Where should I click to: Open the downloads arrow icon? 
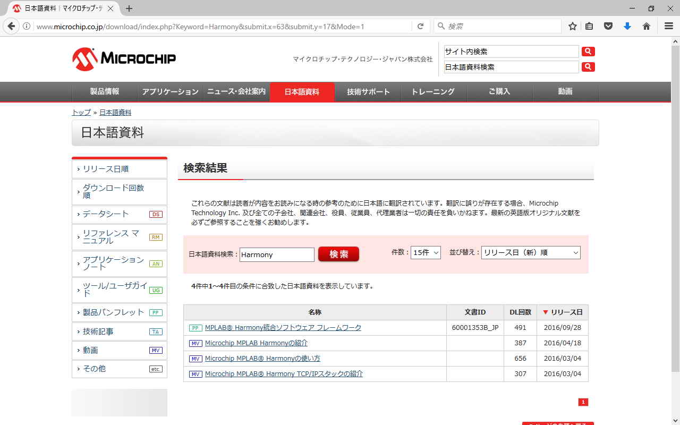[627, 26]
